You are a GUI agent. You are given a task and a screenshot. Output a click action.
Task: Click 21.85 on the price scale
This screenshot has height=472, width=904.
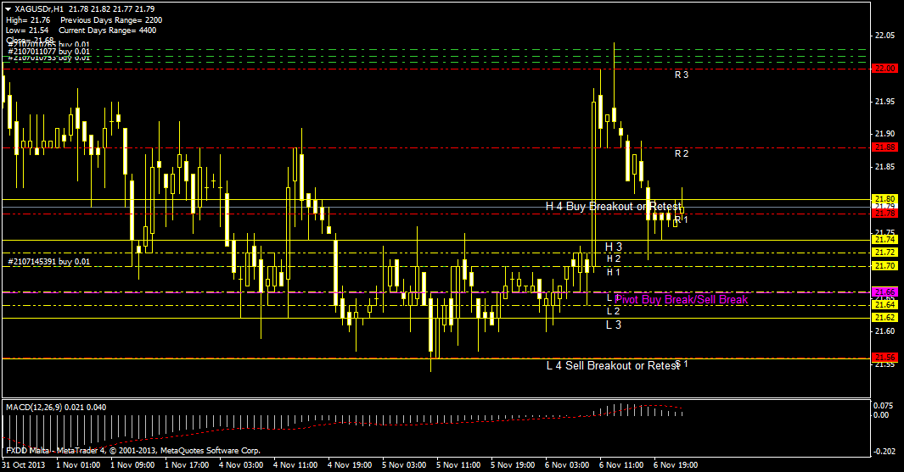coord(885,167)
